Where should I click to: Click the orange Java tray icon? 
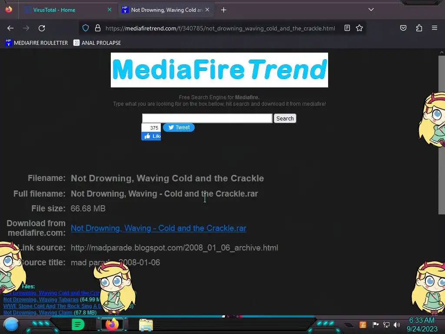click(x=363, y=324)
